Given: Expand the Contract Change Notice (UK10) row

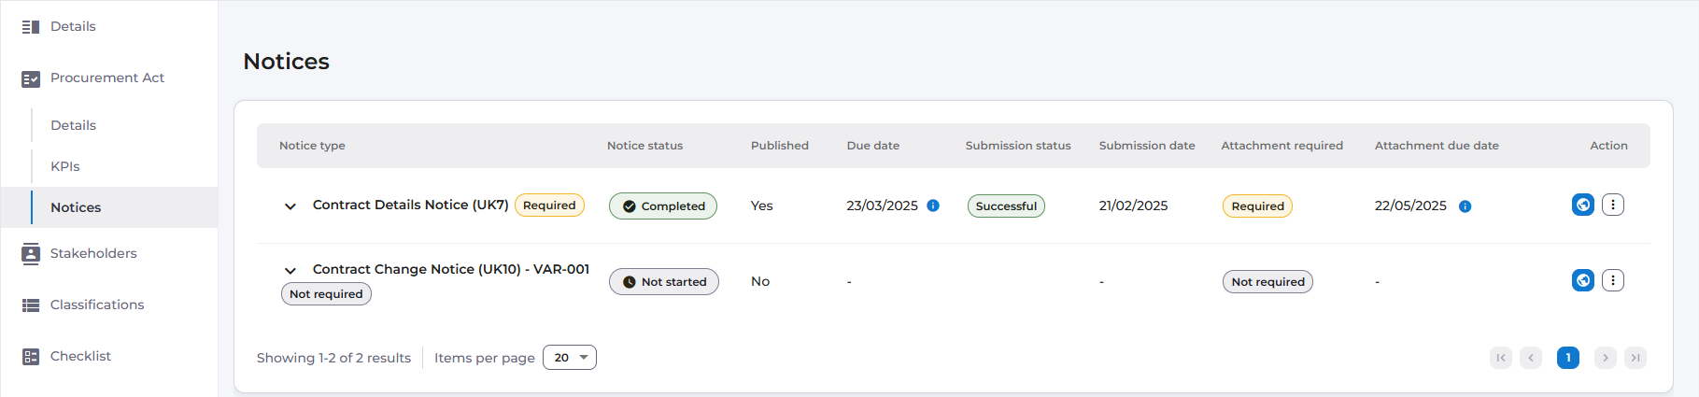Looking at the screenshot, I should (290, 271).
